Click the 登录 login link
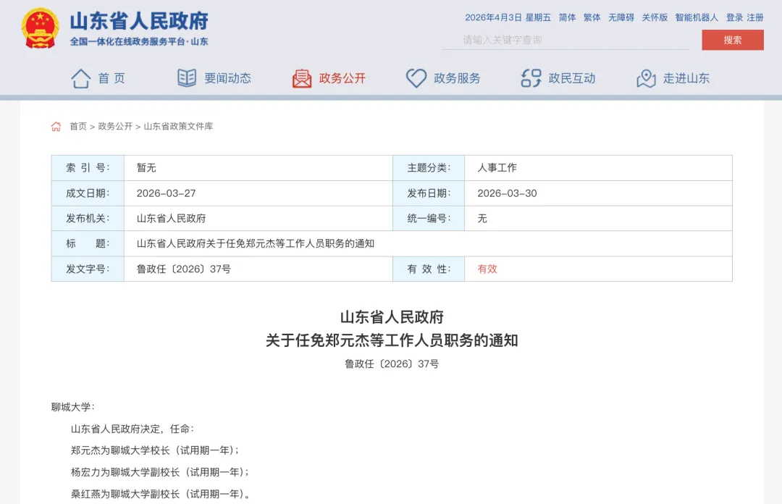The height and width of the screenshot is (504, 782). click(x=734, y=17)
